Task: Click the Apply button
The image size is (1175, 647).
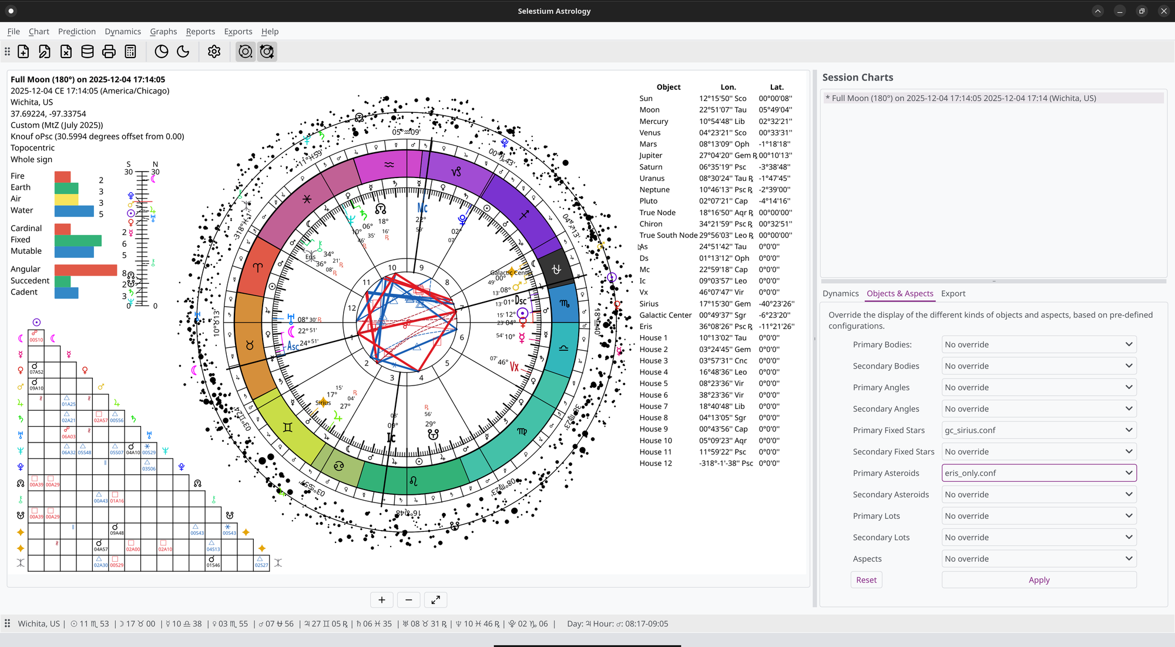Action: pos(1038,580)
